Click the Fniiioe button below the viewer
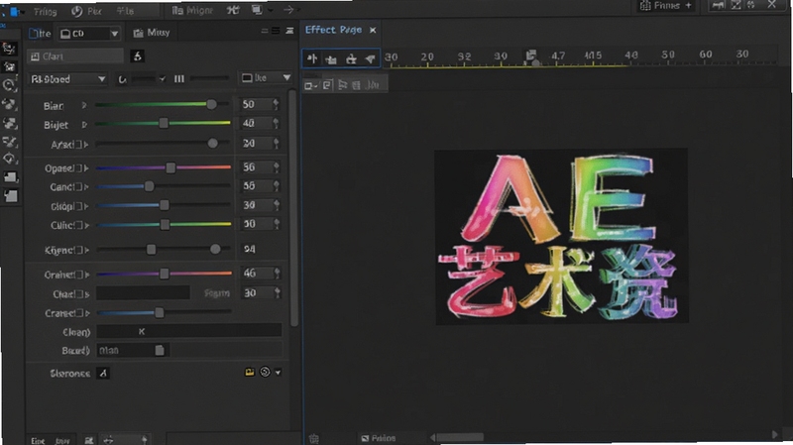Screen dimensions: 793x445 379,438
